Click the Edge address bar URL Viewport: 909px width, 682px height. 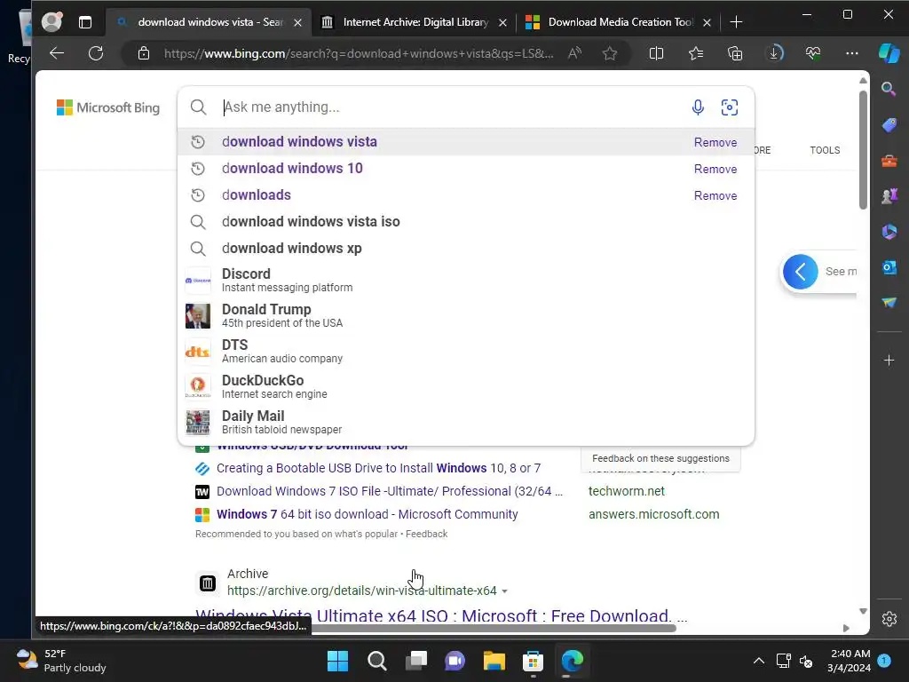359,53
